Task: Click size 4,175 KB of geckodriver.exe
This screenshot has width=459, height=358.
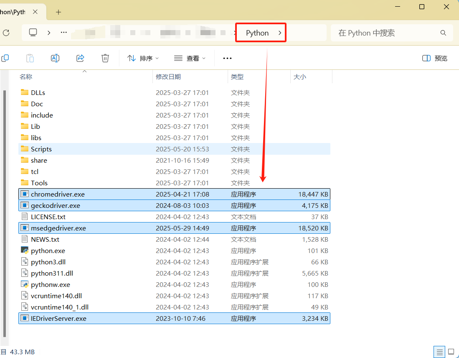Action: pyautogui.click(x=315, y=205)
